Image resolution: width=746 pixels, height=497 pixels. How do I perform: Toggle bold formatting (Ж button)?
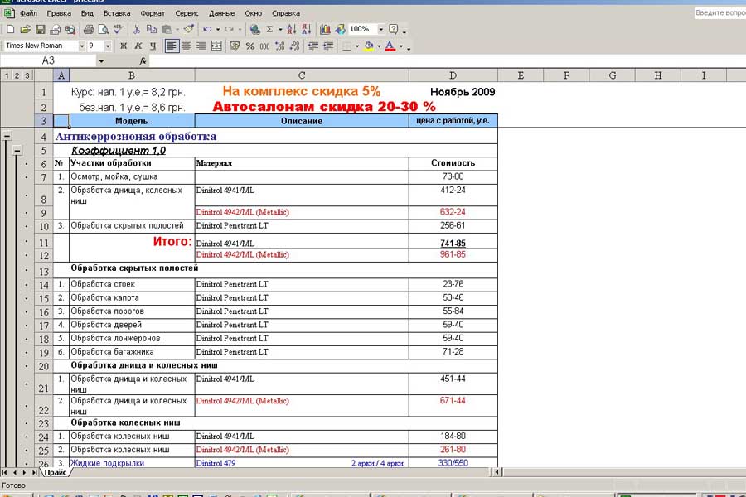(x=124, y=46)
